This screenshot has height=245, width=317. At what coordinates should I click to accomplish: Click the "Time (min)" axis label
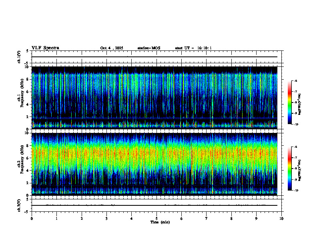pyautogui.click(x=160, y=222)
